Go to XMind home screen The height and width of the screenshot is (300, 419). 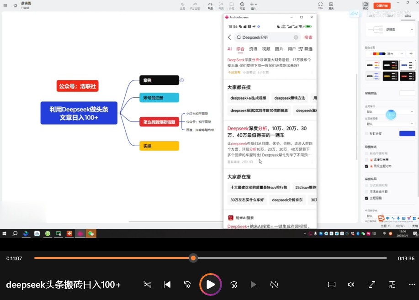pos(15,5)
